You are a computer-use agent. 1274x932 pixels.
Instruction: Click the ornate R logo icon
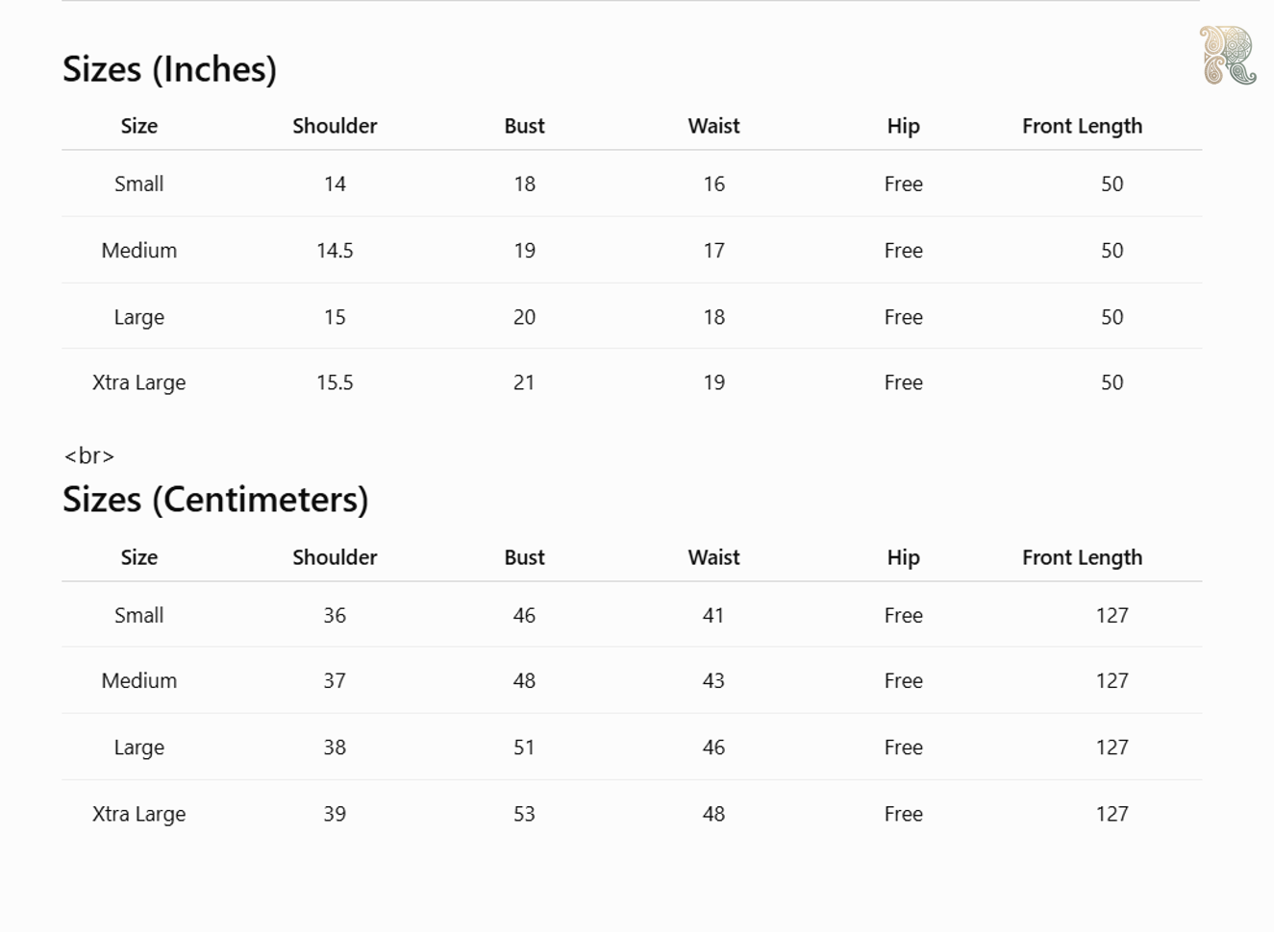coord(1228,55)
